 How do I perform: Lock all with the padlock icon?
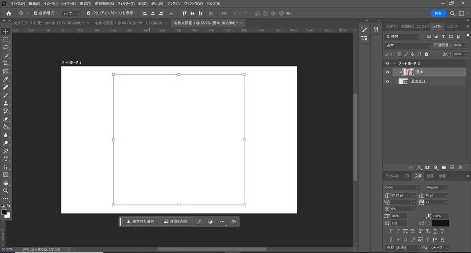point(426,54)
